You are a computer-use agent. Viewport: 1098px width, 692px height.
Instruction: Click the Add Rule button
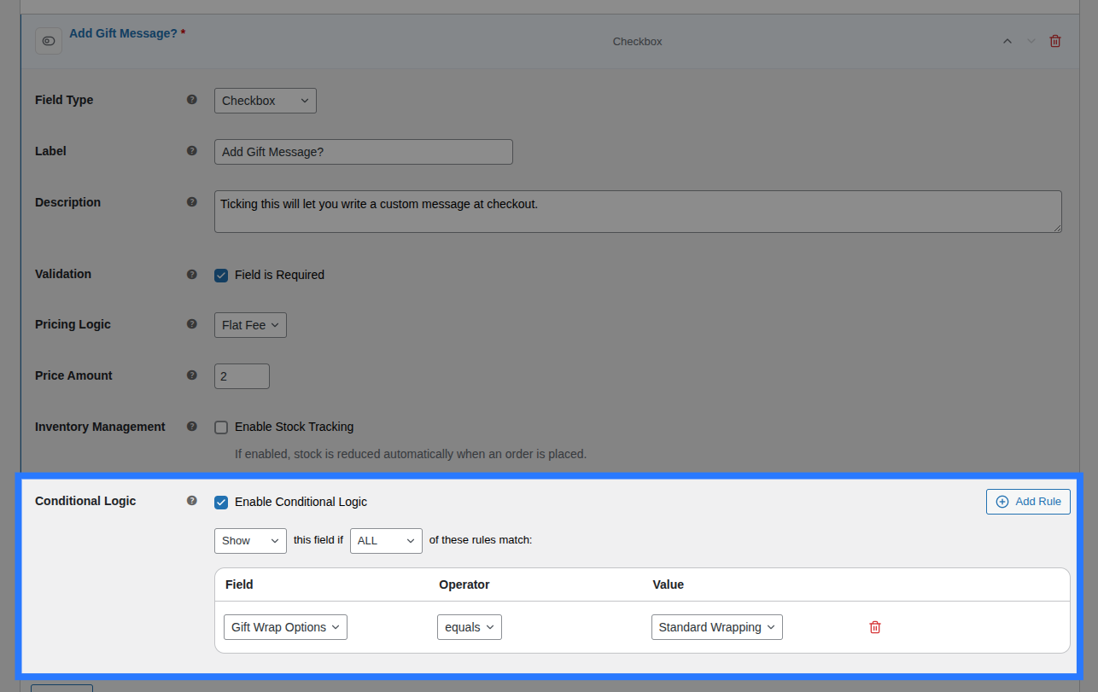(x=1028, y=502)
